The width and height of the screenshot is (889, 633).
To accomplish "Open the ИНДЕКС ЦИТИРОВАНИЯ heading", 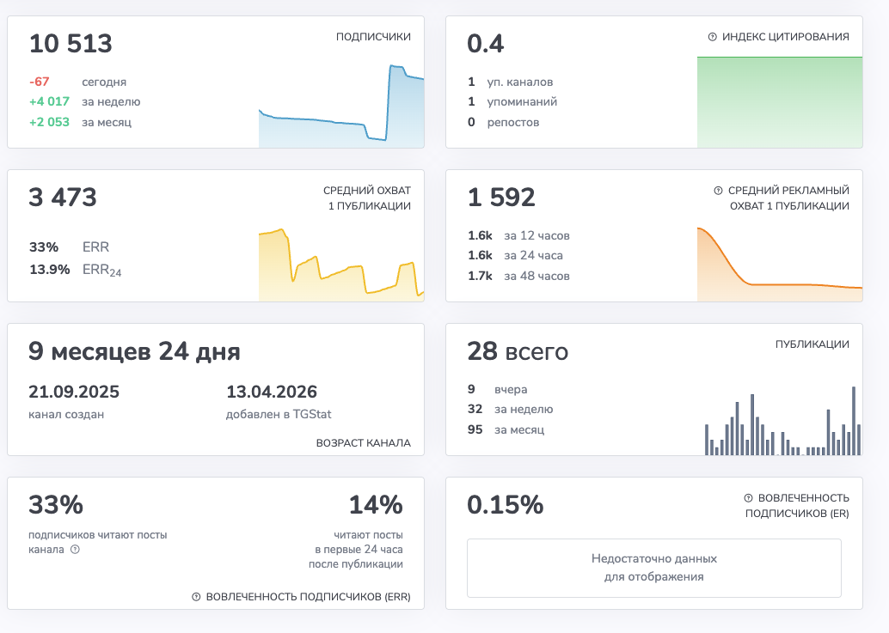I will coord(785,37).
